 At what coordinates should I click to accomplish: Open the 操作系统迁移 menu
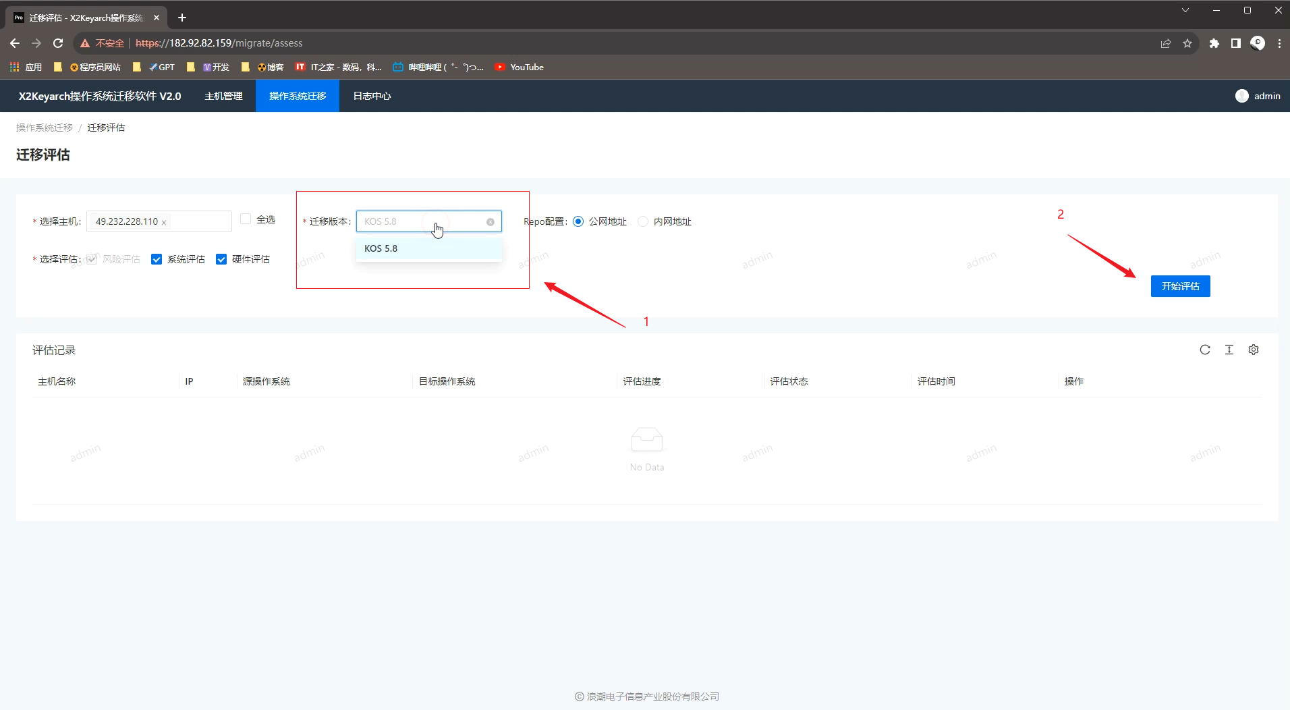298,96
